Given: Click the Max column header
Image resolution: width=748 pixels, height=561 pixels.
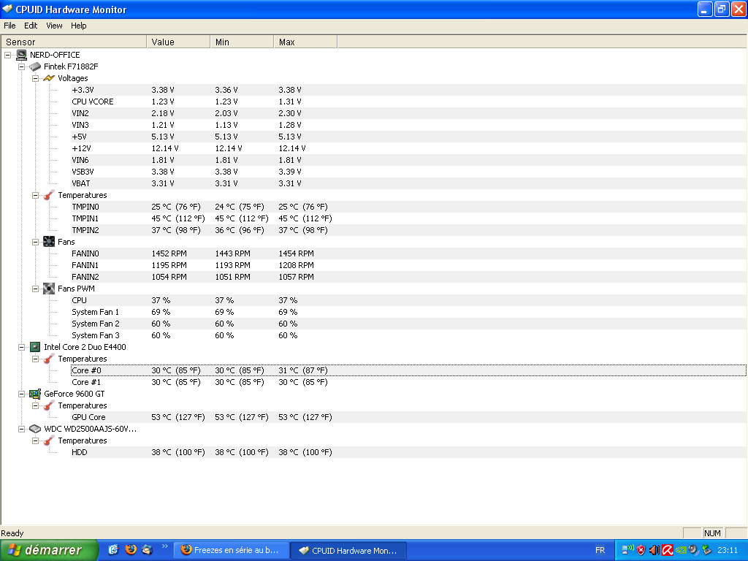Looking at the screenshot, I should pos(305,42).
